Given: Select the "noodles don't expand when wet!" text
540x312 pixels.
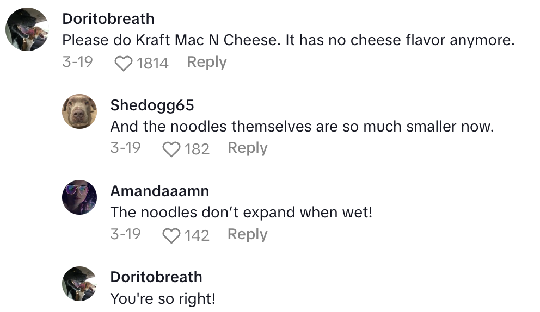Looking at the screenshot, I should coord(241,213).
